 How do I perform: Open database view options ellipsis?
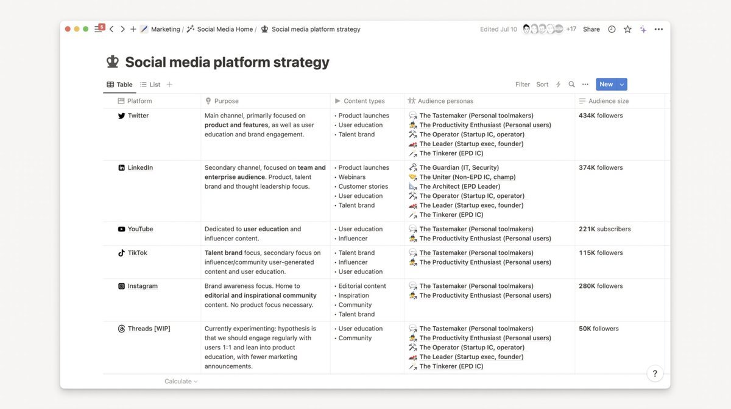(x=585, y=85)
